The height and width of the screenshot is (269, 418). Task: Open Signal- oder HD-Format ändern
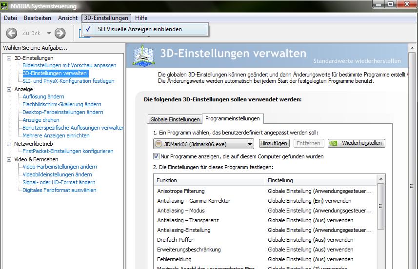59,182
